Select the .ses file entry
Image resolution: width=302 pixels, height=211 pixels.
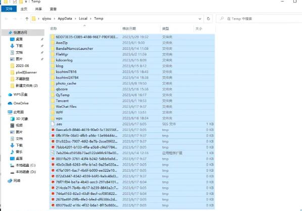132,124
